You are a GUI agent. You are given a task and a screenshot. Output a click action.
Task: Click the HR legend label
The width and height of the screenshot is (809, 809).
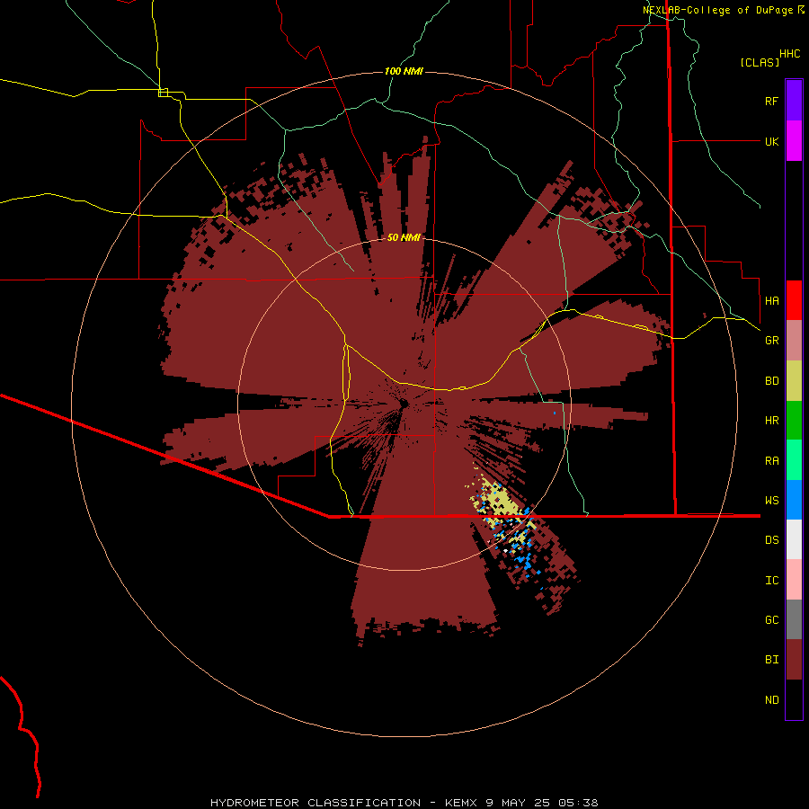(x=771, y=420)
